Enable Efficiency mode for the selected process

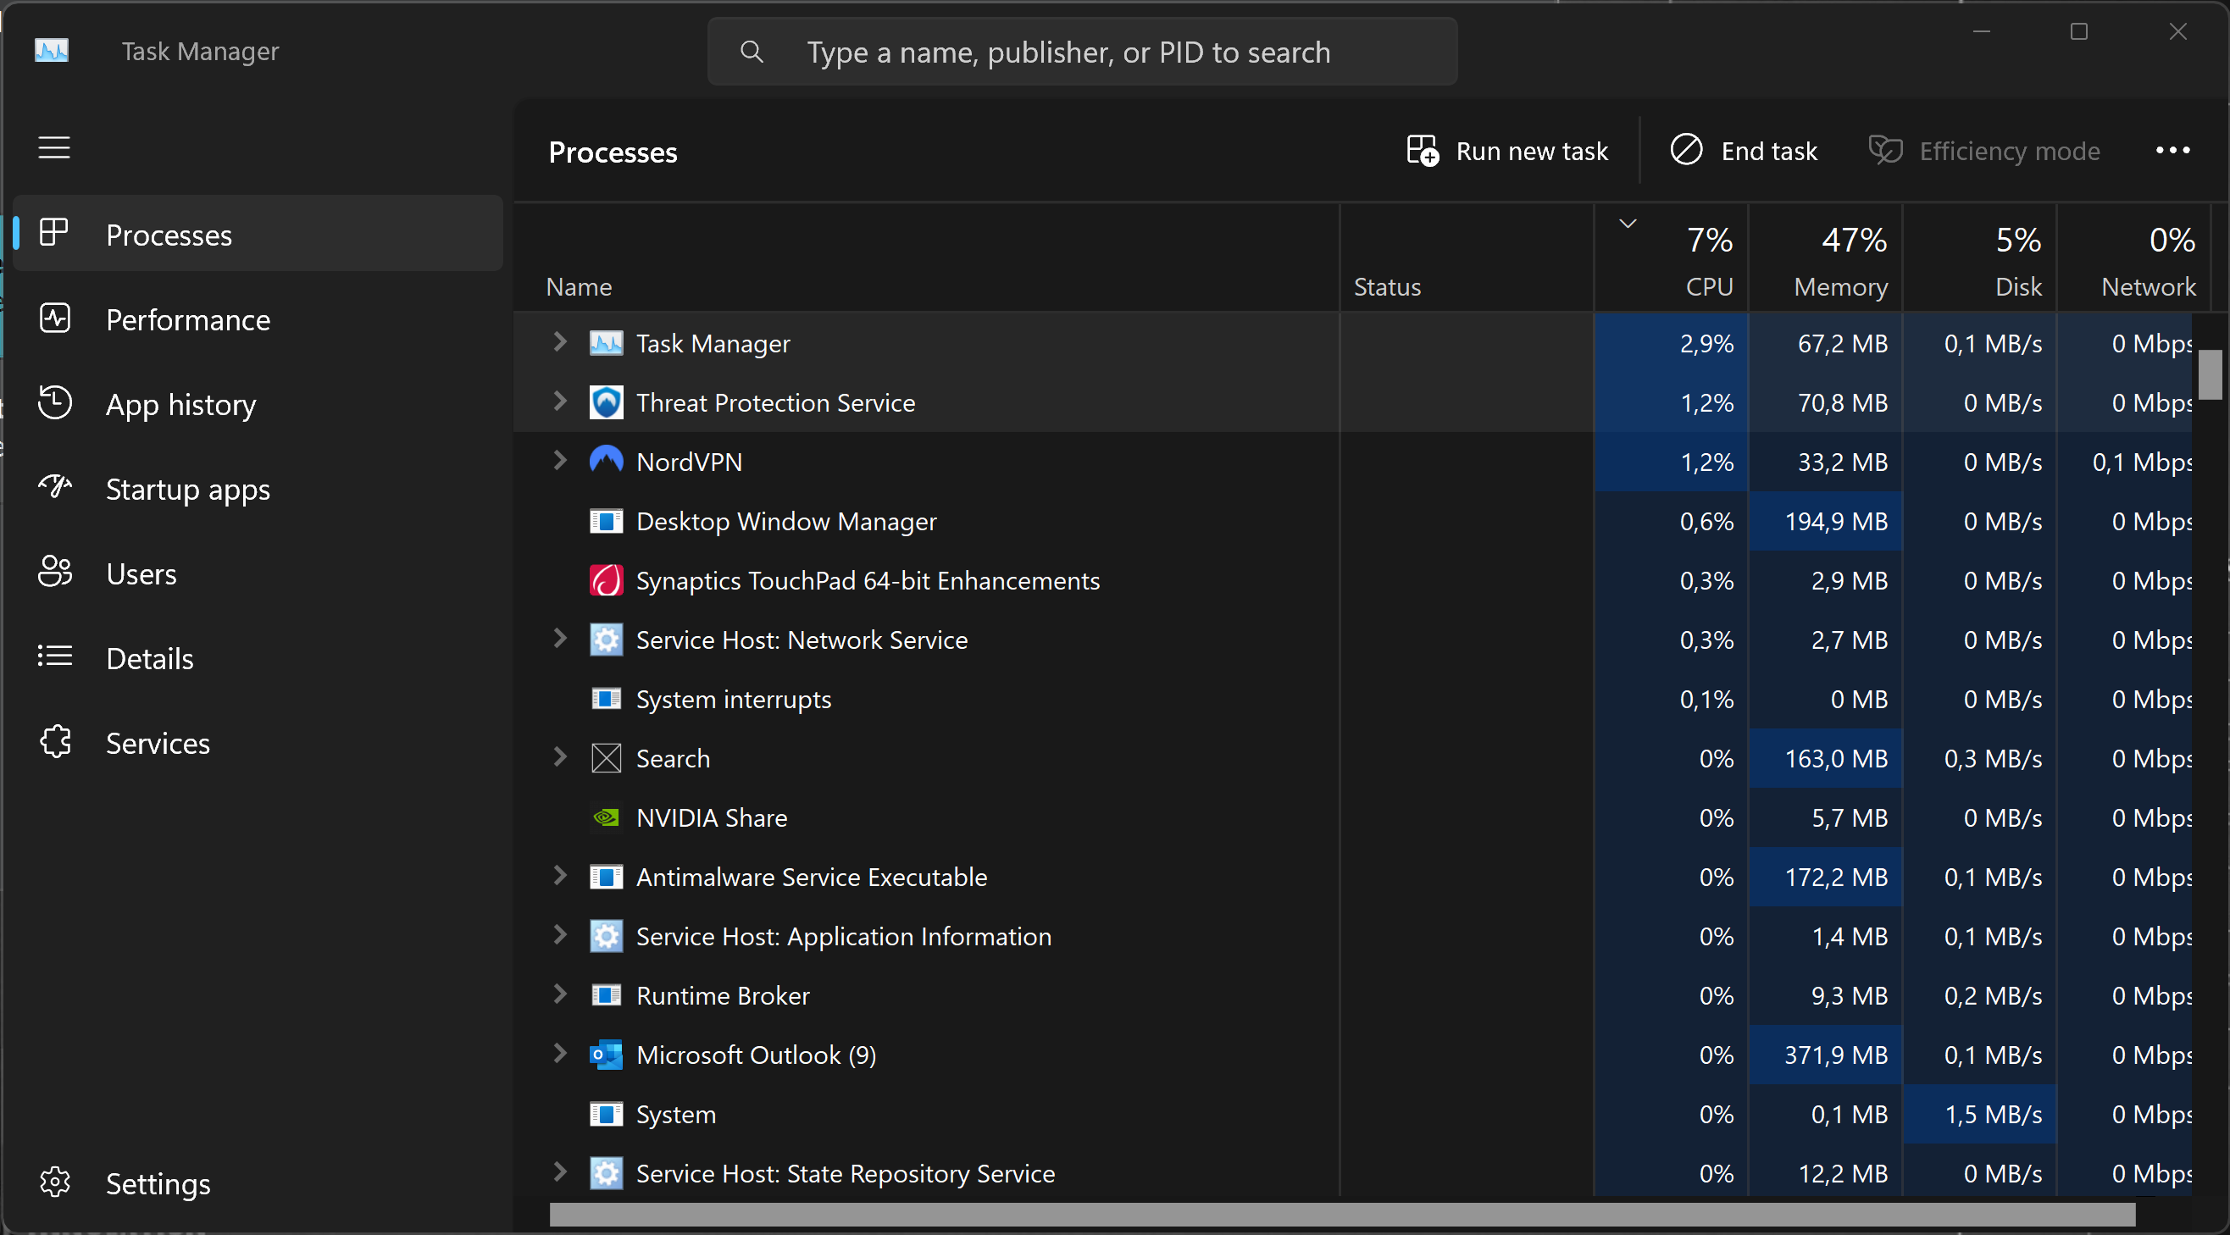coord(1985,151)
